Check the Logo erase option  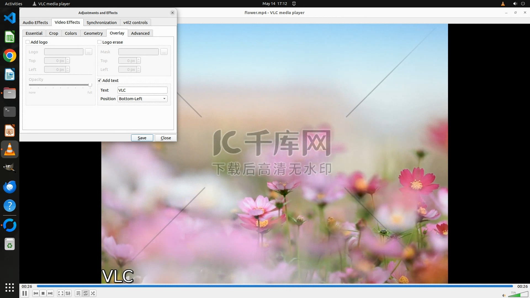[x=99, y=42]
